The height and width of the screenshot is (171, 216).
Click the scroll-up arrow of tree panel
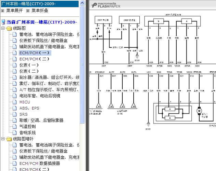coord(82,3)
